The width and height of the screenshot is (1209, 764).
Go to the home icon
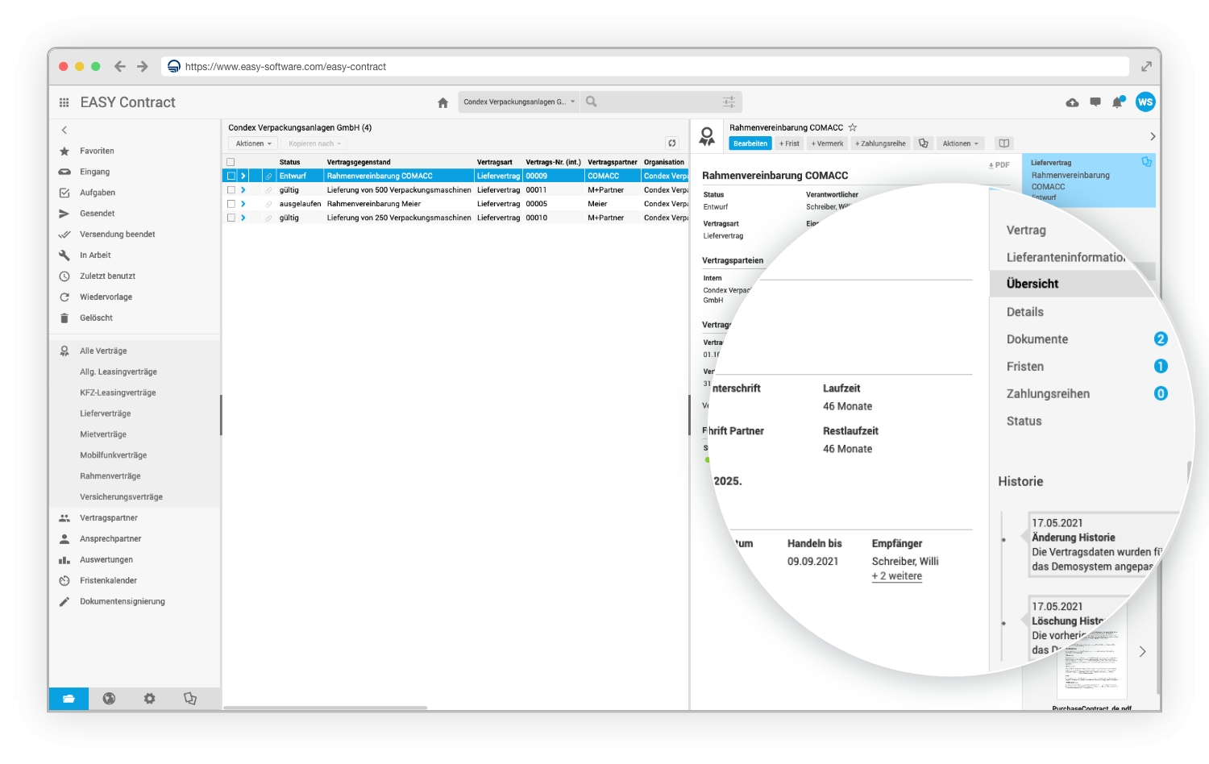click(x=442, y=102)
